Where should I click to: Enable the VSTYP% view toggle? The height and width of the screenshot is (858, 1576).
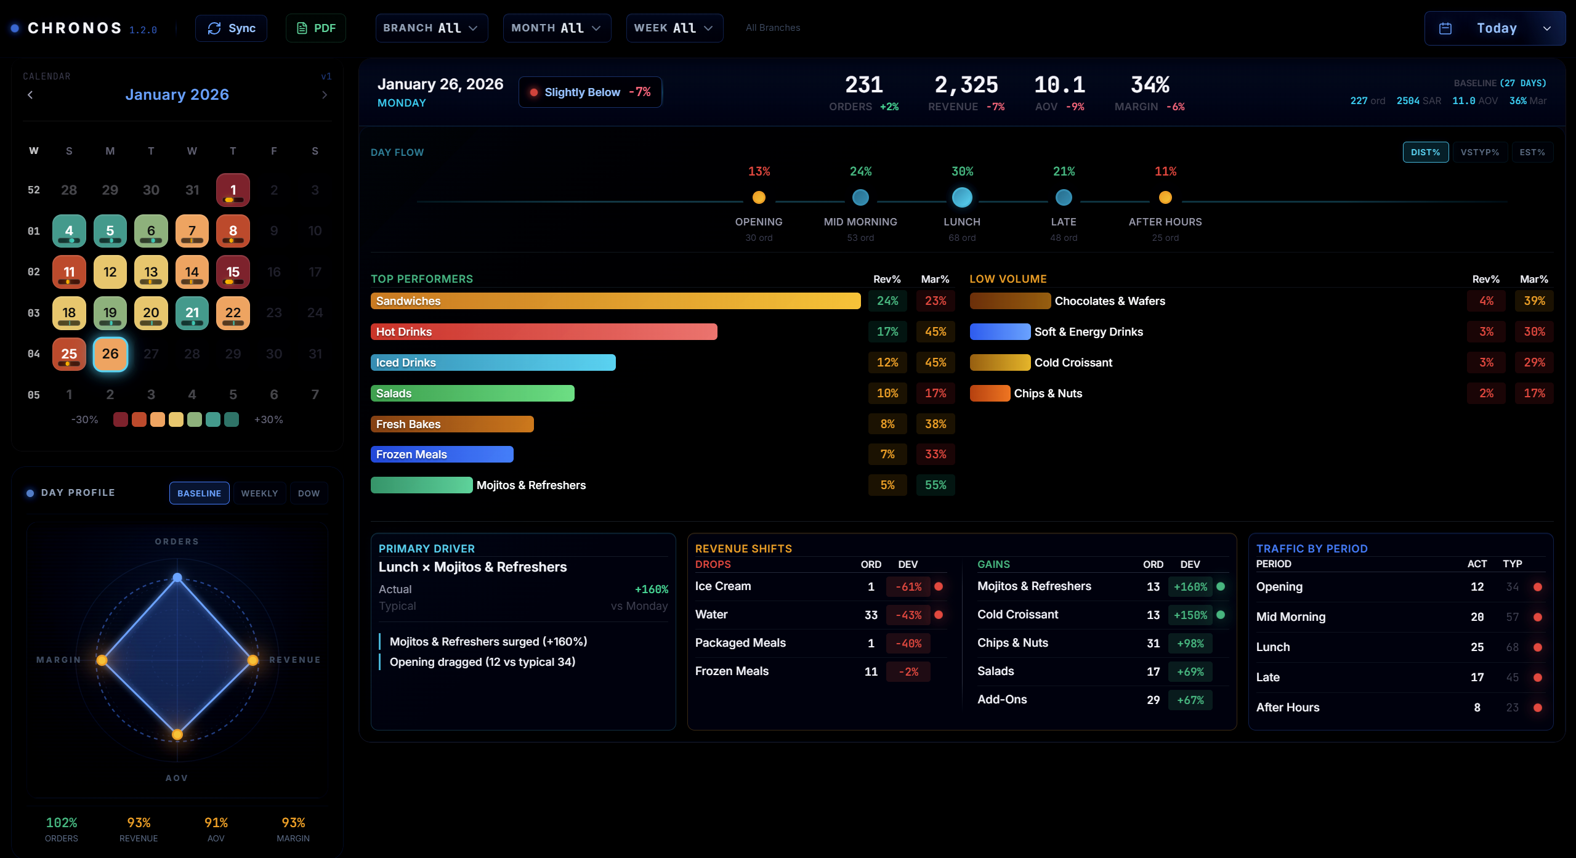click(1479, 152)
